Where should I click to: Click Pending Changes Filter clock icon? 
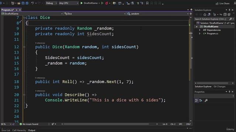[215, 15]
